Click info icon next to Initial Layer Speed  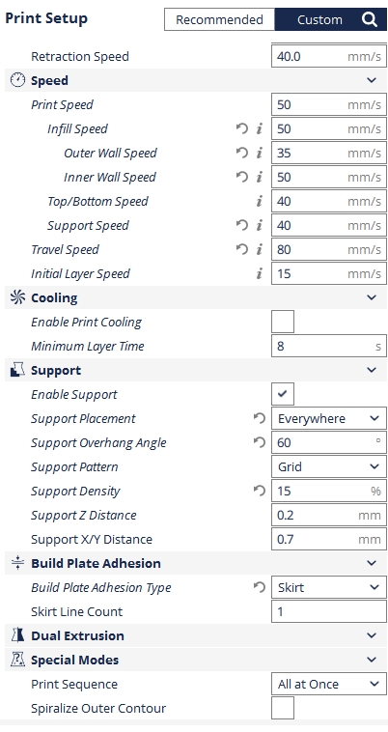[x=260, y=274]
